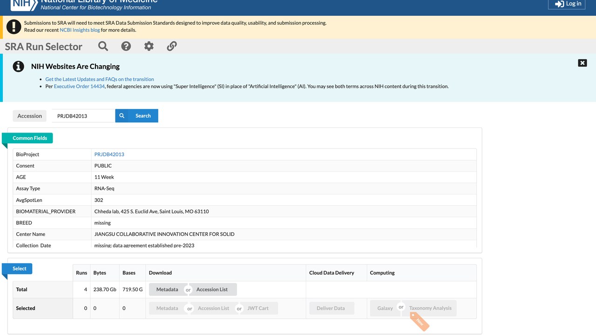This screenshot has height=335, width=596.
Task: Download Total Metadata
Action: pyautogui.click(x=167, y=289)
